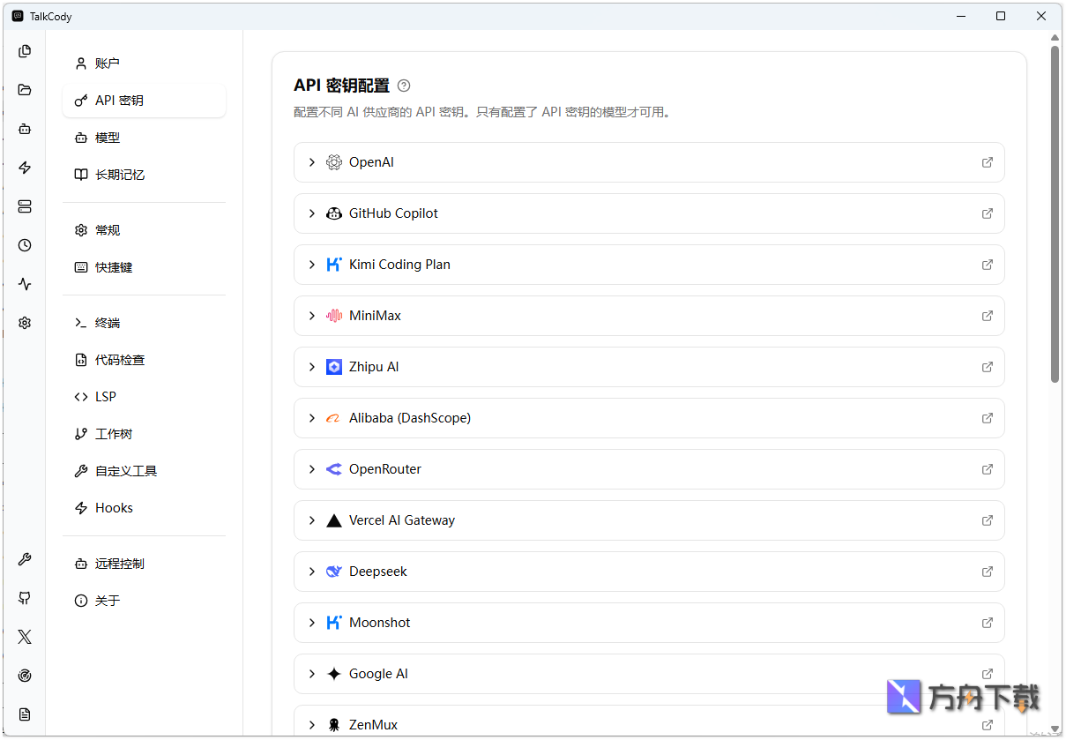Open the X (Twitter) icon in left rail
Screen dimensions: 1066x740
[x=25, y=637]
